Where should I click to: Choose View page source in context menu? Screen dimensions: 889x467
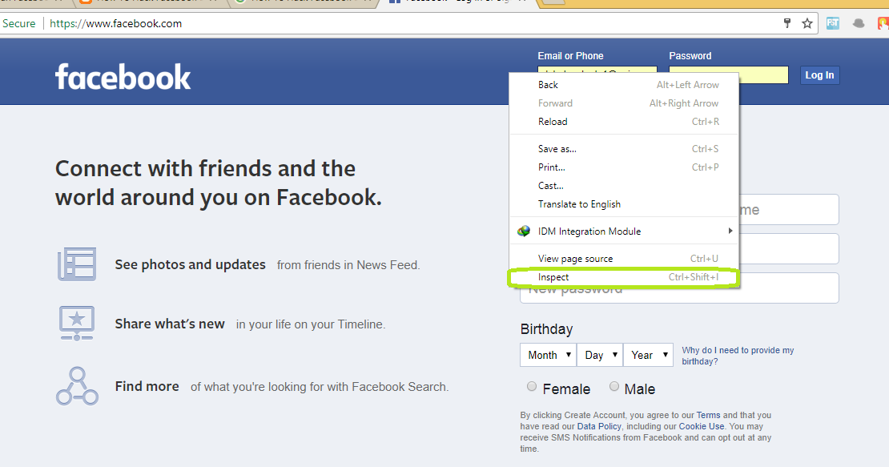624,259
